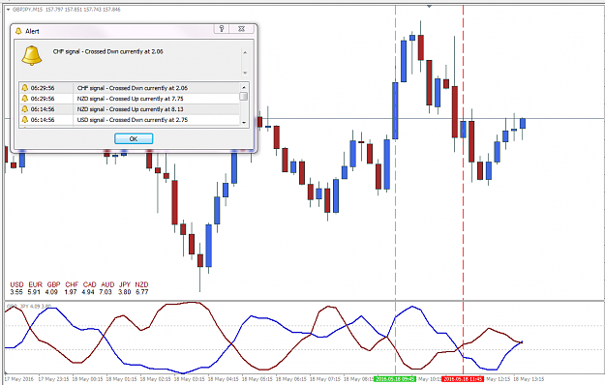Click the alert list scrollbar's down arrow

click(244, 122)
